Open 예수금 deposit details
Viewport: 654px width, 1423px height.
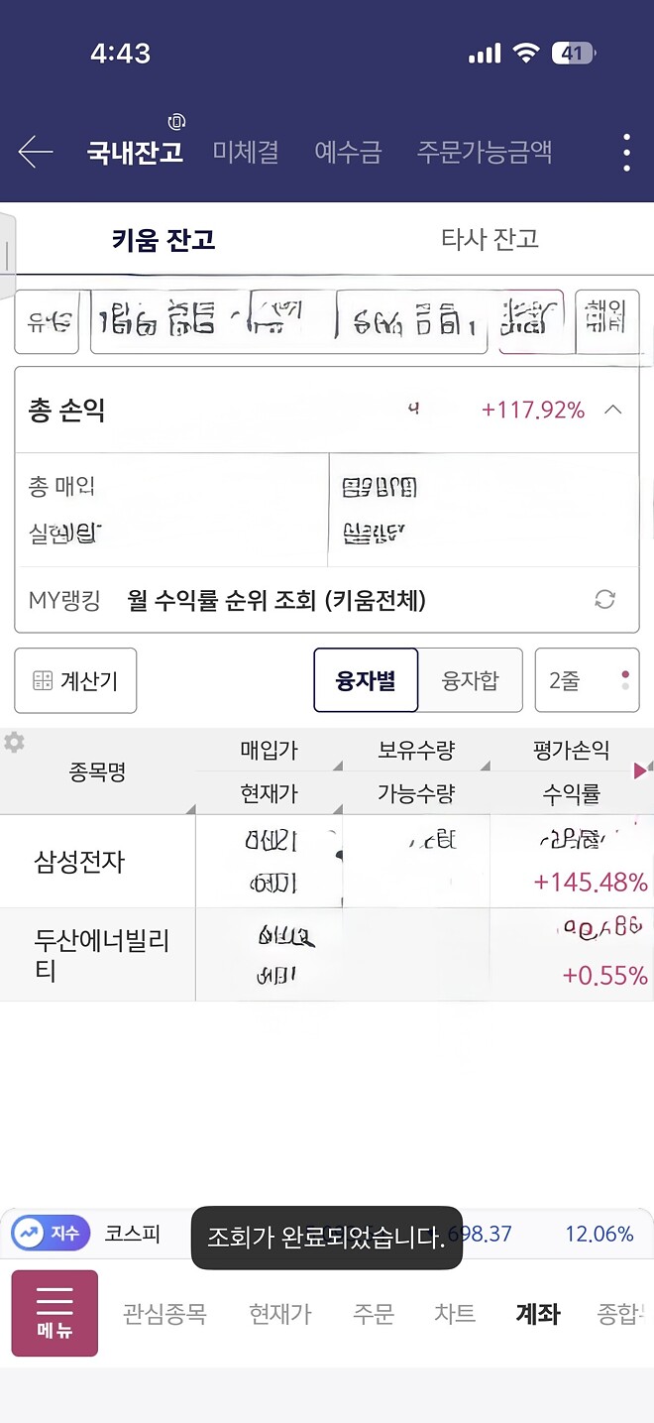348,152
